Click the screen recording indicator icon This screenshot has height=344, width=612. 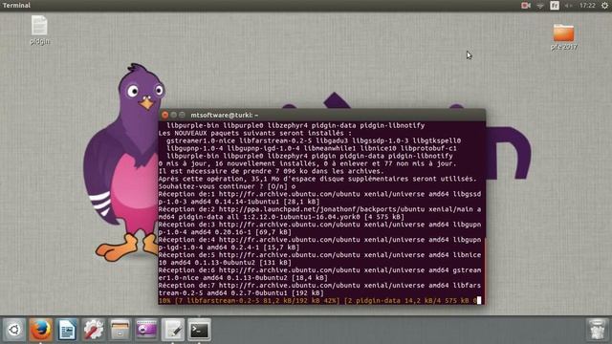point(526,6)
